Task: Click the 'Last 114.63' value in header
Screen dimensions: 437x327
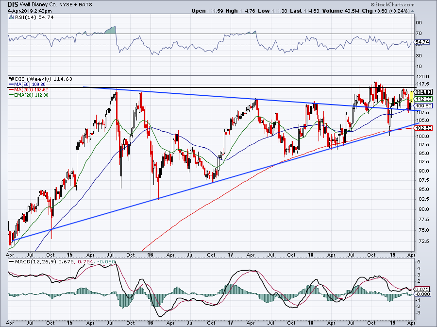Action: point(305,11)
